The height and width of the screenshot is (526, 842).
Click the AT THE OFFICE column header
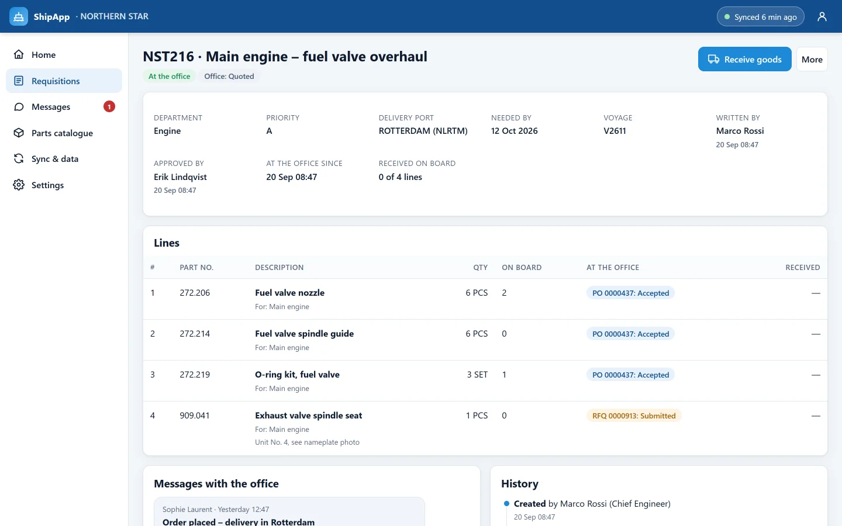coord(613,267)
